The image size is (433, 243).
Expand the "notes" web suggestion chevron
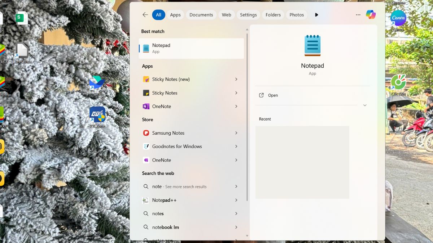click(236, 213)
